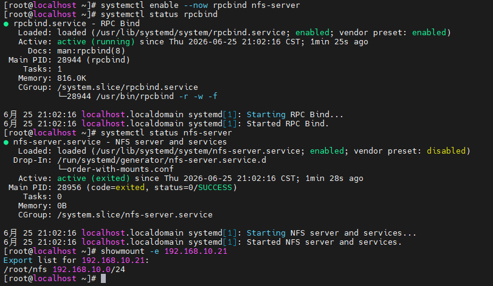Click '/usr/bin/rpcbind -r -w -f' process line
Viewport: 493px width, 286px height.
(157, 97)
